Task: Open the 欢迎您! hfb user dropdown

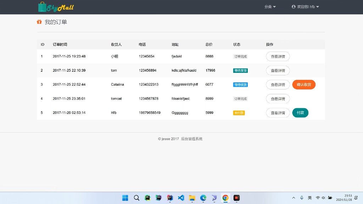Action: click(x=305, y=7)
